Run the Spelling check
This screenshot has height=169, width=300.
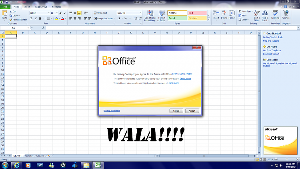(x=275, y=15)
